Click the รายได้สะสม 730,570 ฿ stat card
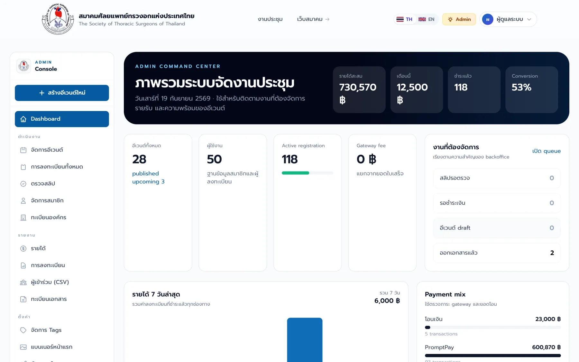The image size is (579, 362). click(x=359, y=90)
